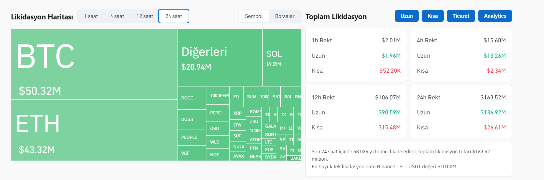The width and height of the screenshot is (544, 180).
Task: Toggle heatmap view to Sembol
Action: click(254, 16)
